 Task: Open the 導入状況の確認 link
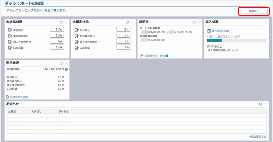pos(221,31)
